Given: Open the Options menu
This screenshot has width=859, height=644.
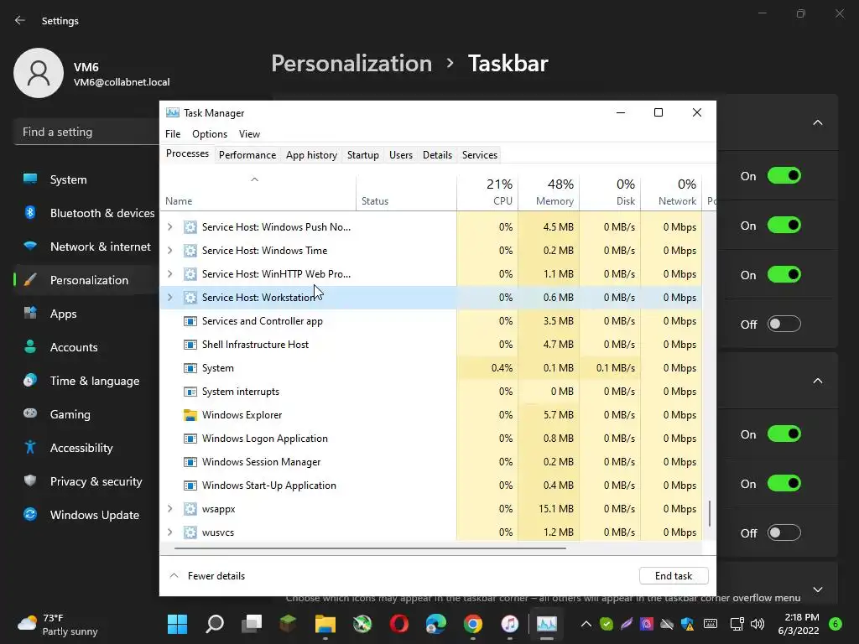Looking at the screenshot, I should (x=210, y=134).
